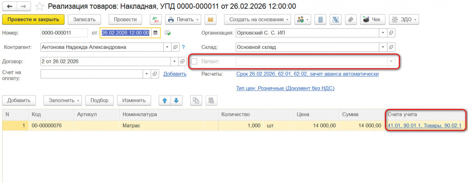Viewport: 468px width, 183px height.
Task: Open Создать на основании dropdown menu
Action: click(x=258, y=20)
